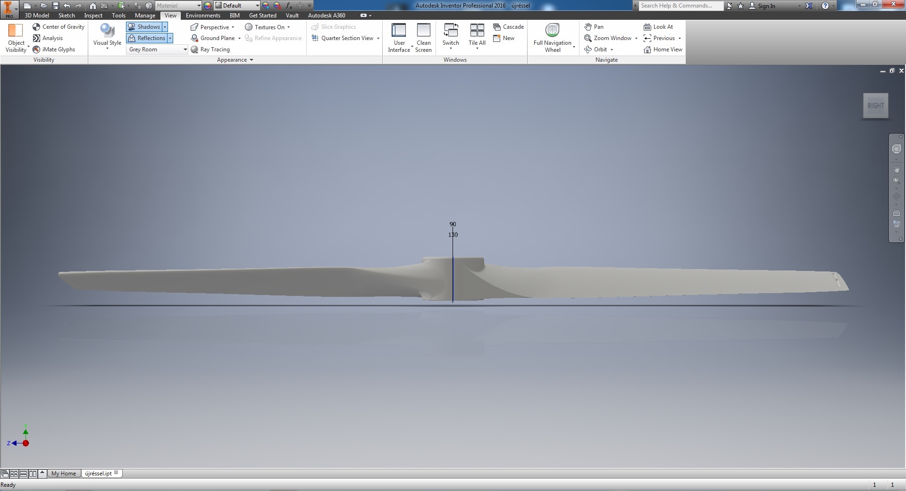Switch to the My Home document tab
This screenshot has height=491, width=906.
coord(64,474)
